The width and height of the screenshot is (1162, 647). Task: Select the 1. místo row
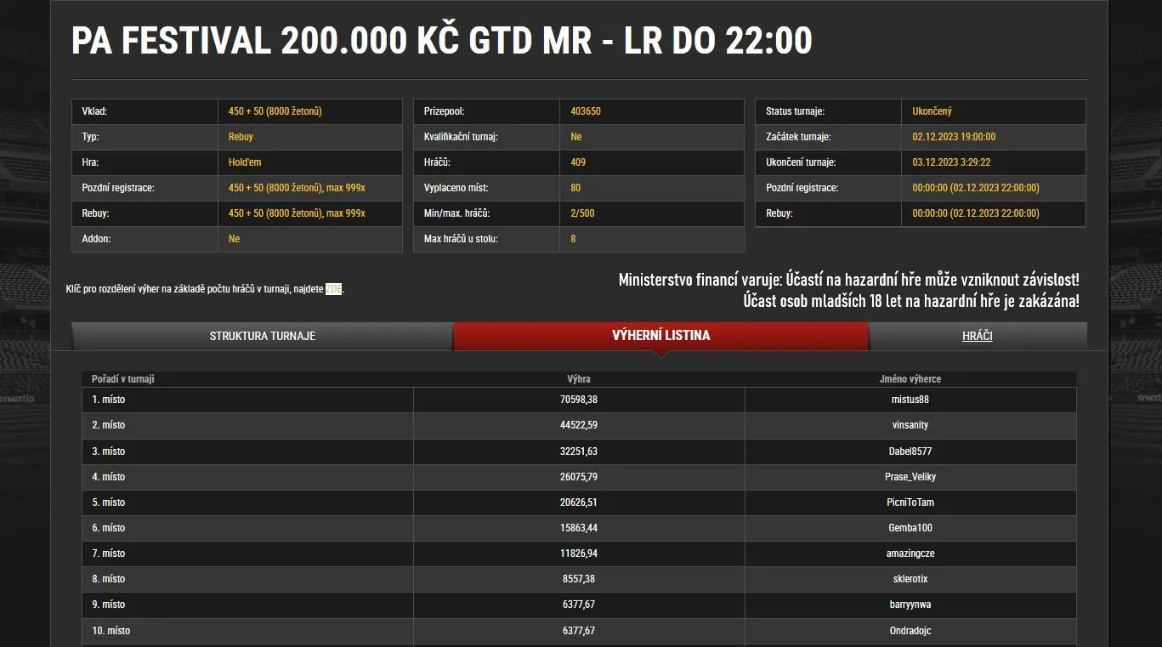[108, 400]
